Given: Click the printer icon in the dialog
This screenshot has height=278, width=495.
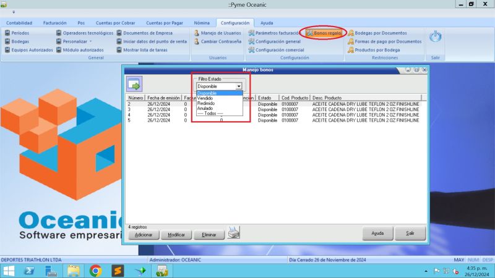Looking at the screenshot, I should click(233, 232).
